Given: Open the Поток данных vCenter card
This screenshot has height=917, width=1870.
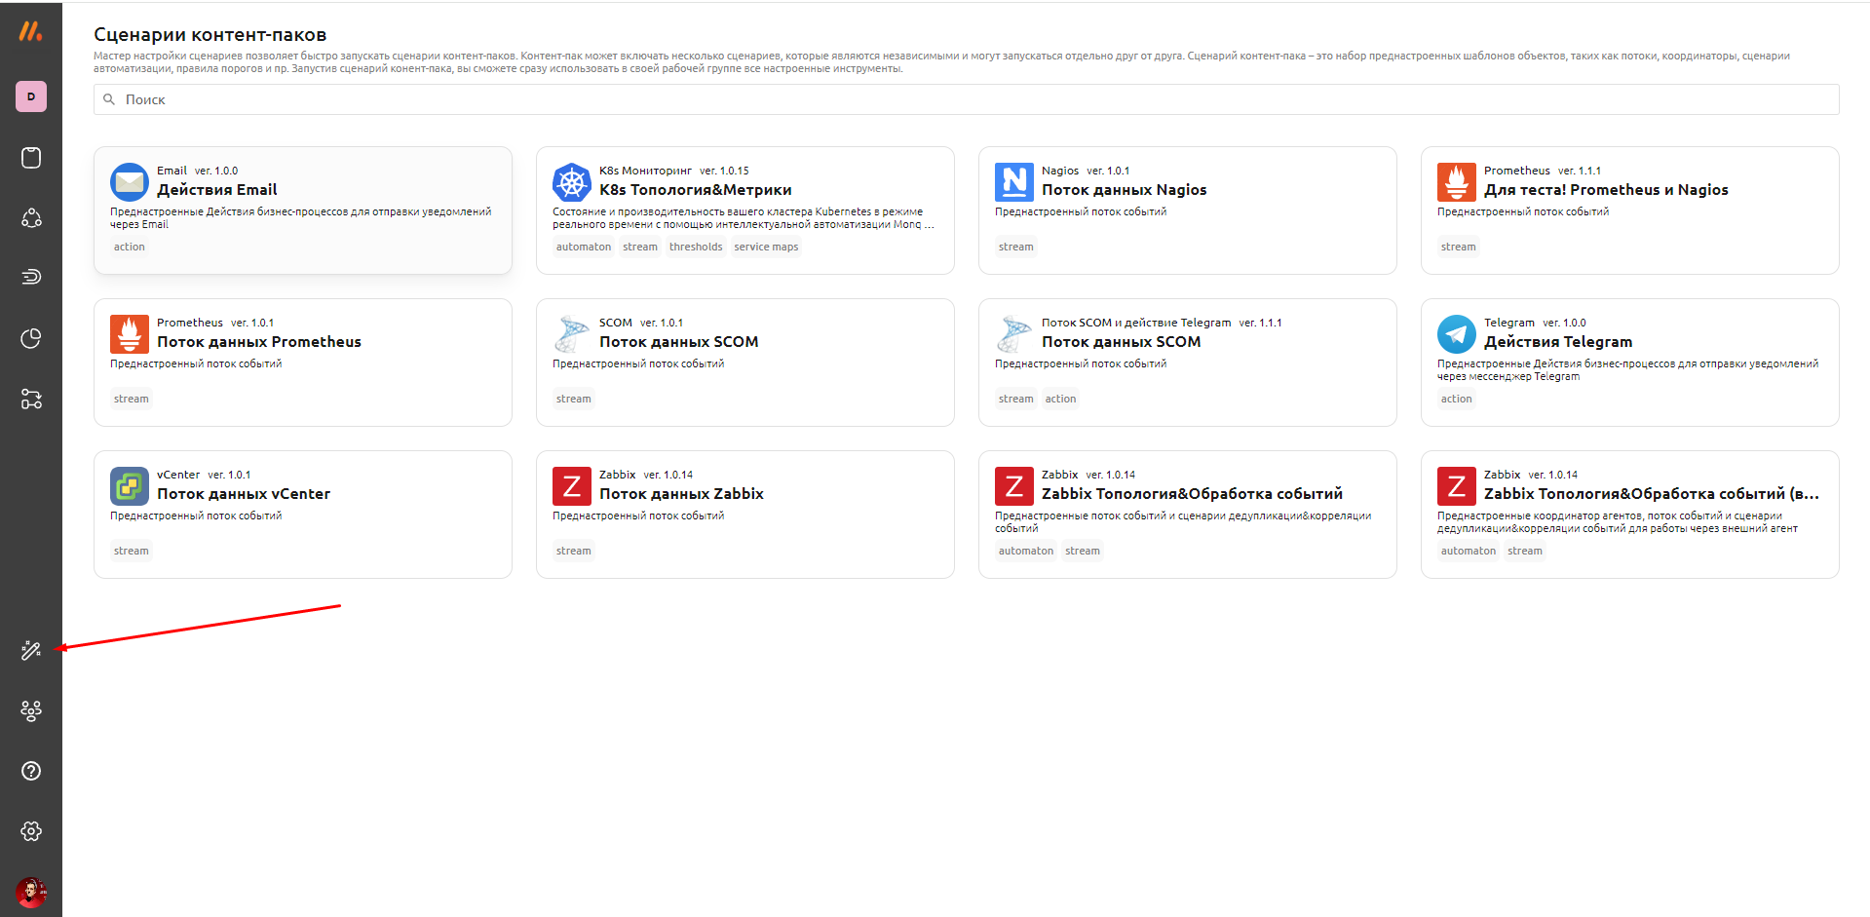Looking at the screenshot, I should pyautogui.click(x=302, y=514).
